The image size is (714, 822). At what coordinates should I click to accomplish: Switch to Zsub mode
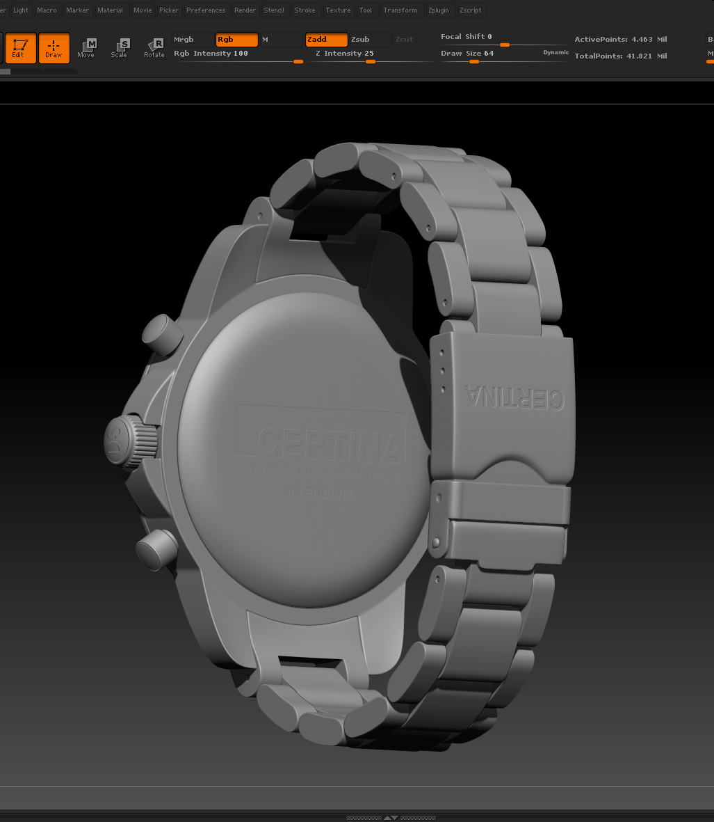point(370,39)
